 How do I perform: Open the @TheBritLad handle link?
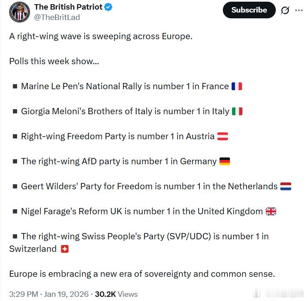57,17
